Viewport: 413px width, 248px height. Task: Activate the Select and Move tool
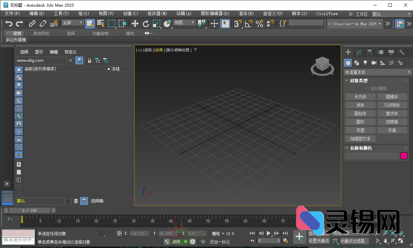point(135,23)
